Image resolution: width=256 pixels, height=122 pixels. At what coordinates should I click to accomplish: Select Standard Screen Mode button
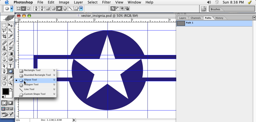tap(3, 109)
